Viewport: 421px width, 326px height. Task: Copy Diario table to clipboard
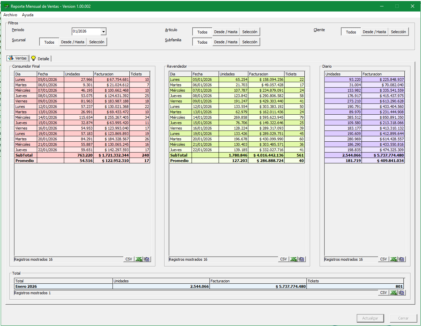click(401, 259)
